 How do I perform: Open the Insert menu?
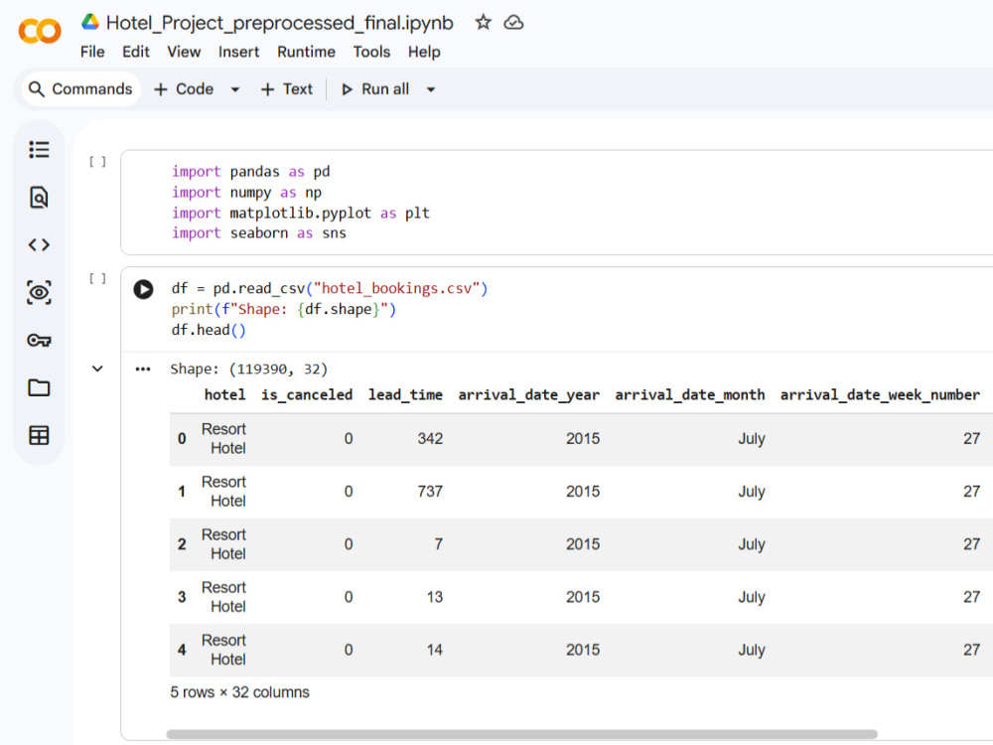[238, 52]
